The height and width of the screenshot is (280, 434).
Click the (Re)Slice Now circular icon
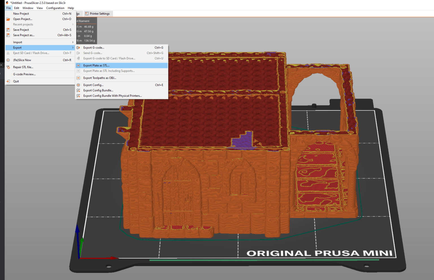[8, 60]
